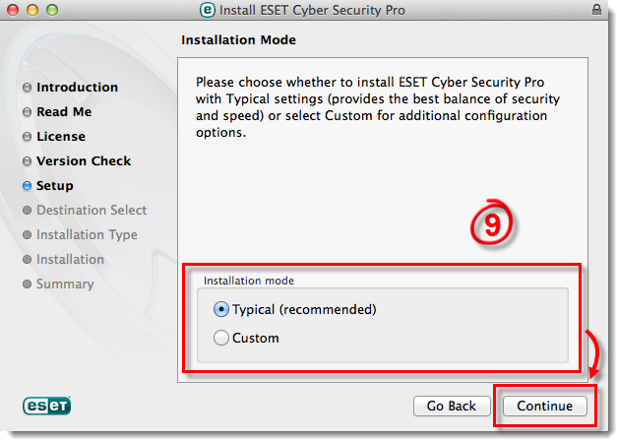Image resolution: width=617 pixels, height=440 pixels.
Task: Select the Destination Select step label
Action: [92, 211]
